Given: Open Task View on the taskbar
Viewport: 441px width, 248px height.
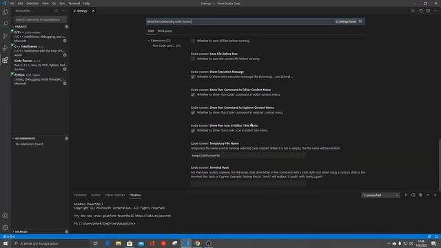Looking at the screenshot, I should pos(96,243).
